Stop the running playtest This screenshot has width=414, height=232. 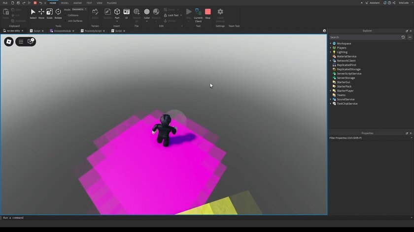click(208, 14)
